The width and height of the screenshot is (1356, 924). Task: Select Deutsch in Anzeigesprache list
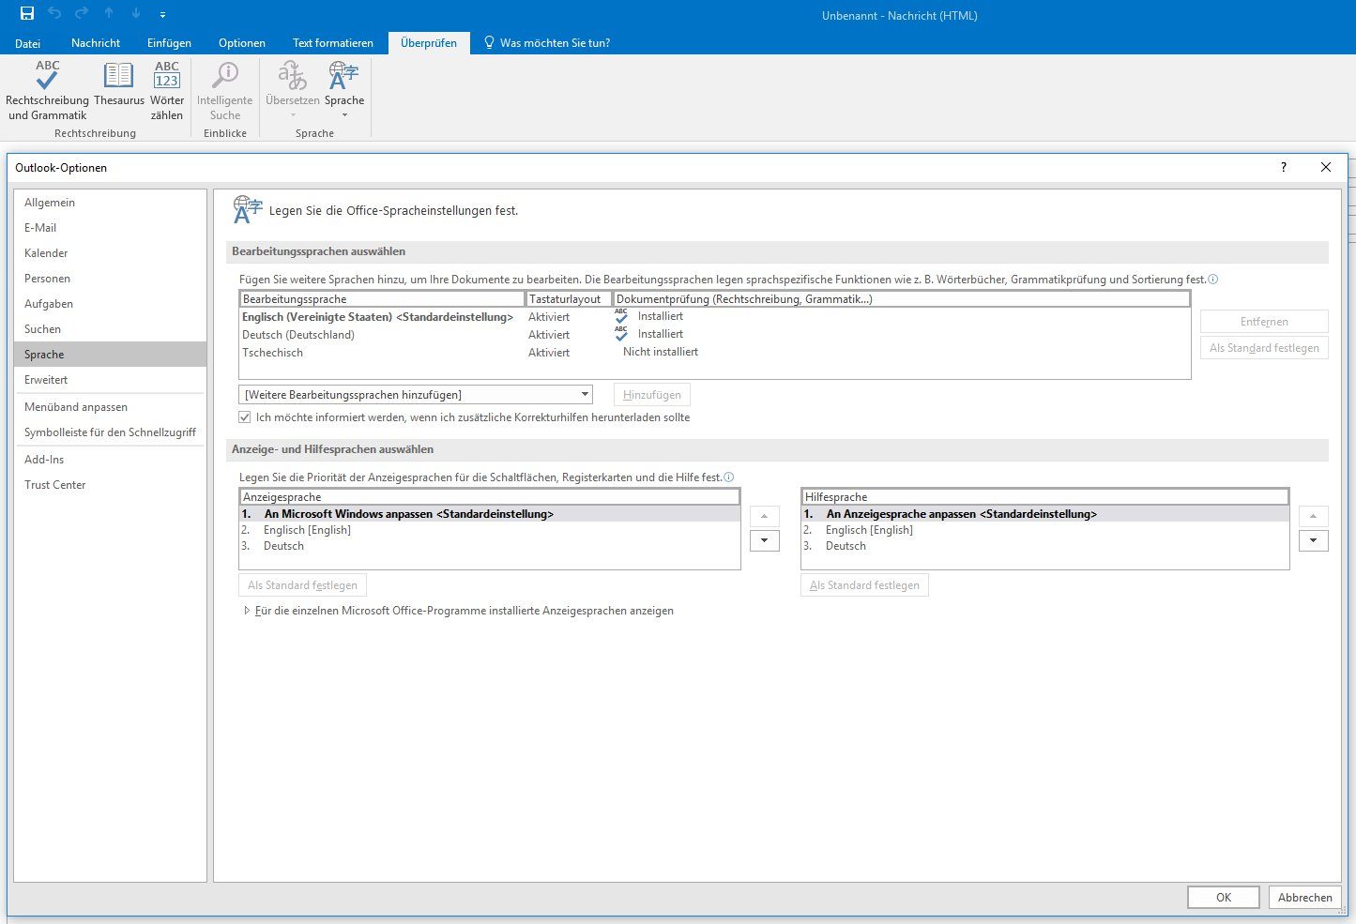point(490,546)
